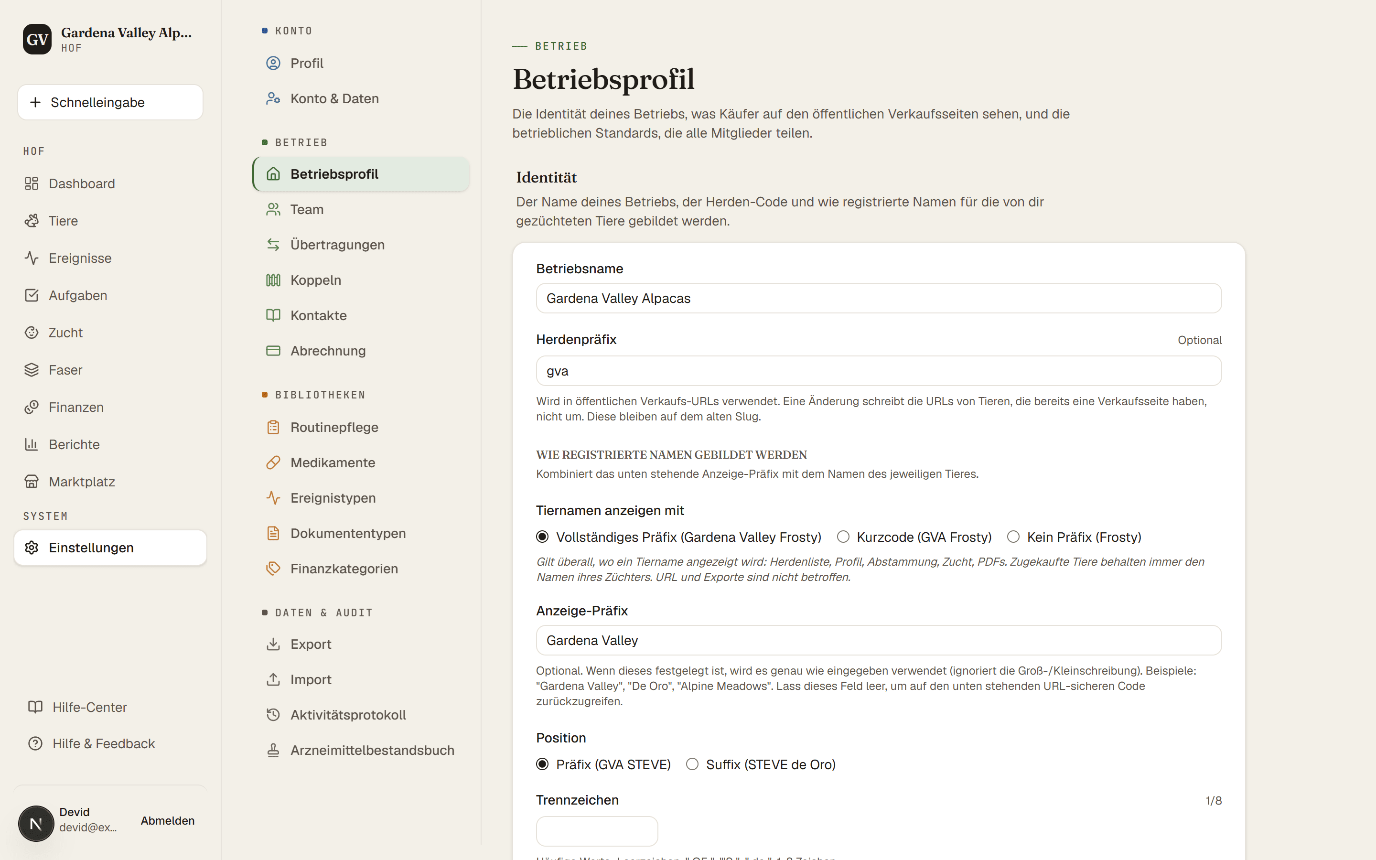Click the Finanzen coins icon

(31, 407)
